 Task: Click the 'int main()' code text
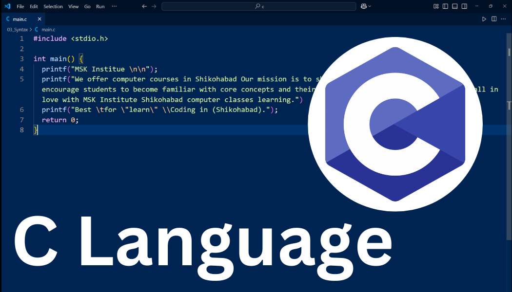(54, 59)
